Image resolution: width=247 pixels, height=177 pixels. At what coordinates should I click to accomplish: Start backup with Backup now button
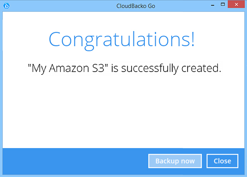point(175,161)
